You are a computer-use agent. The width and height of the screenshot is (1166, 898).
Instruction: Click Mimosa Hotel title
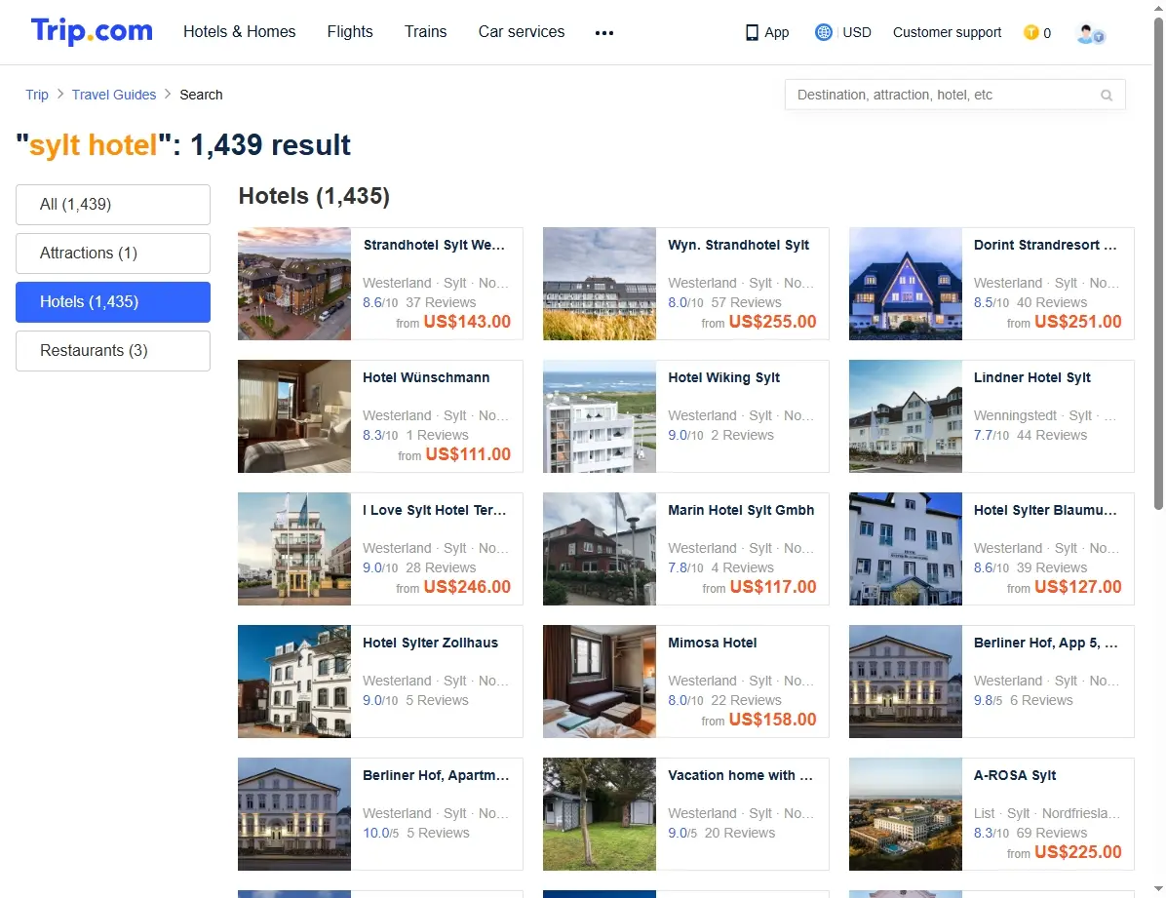[713, 643]
